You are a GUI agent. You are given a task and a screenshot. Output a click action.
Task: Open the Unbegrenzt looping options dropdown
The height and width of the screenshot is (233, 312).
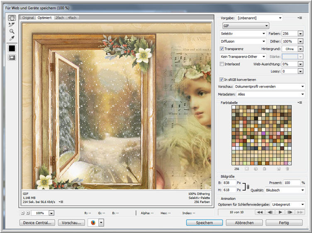[x=288, y=204]
